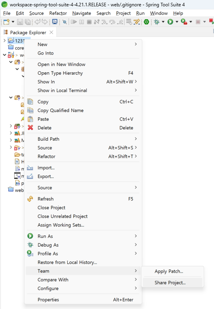This screenshot has width=214, height=309.
Task: Choose Go Into from context menu
Action: [x=83, y=53]
